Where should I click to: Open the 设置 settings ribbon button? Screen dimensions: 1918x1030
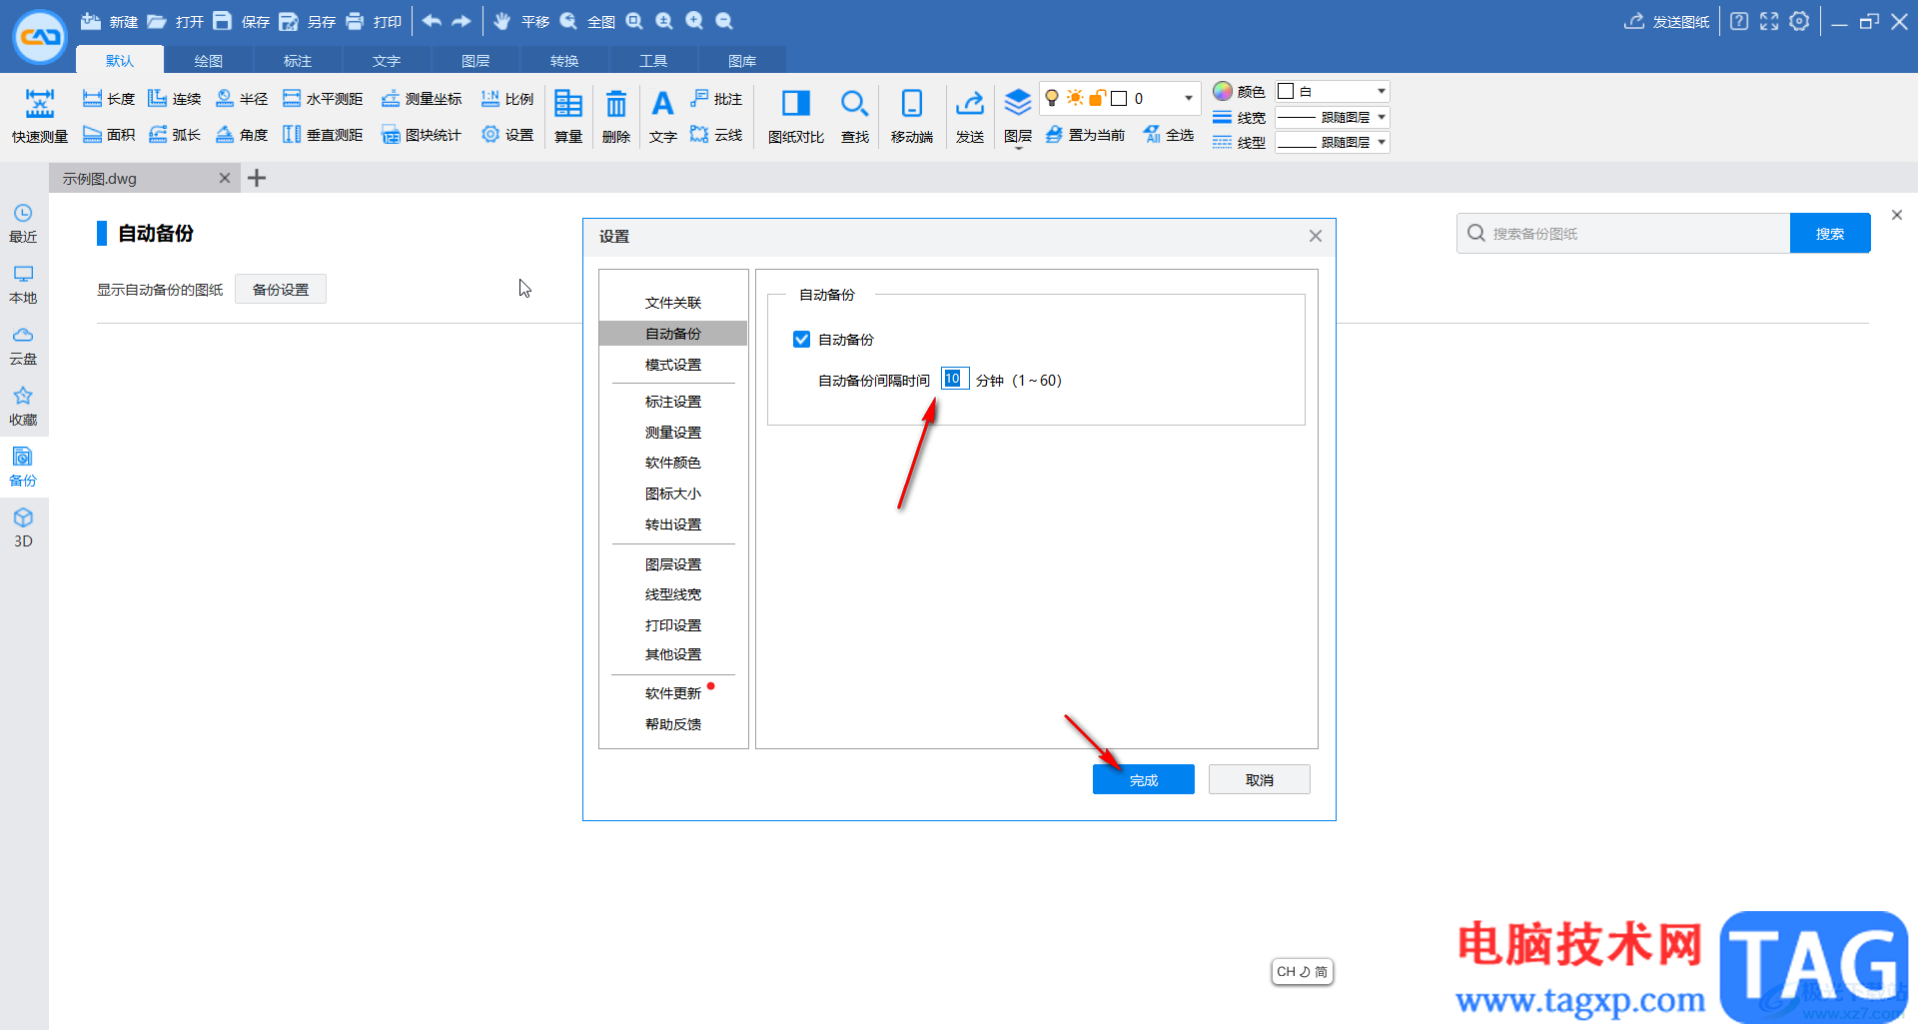[507, 135]
